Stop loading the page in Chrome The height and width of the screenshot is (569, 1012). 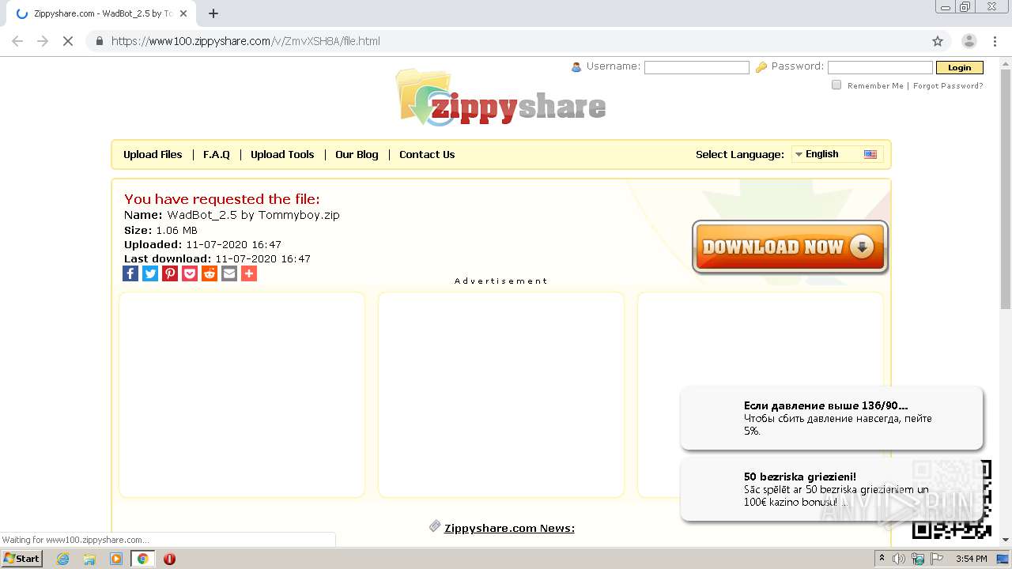click(68, 41)
